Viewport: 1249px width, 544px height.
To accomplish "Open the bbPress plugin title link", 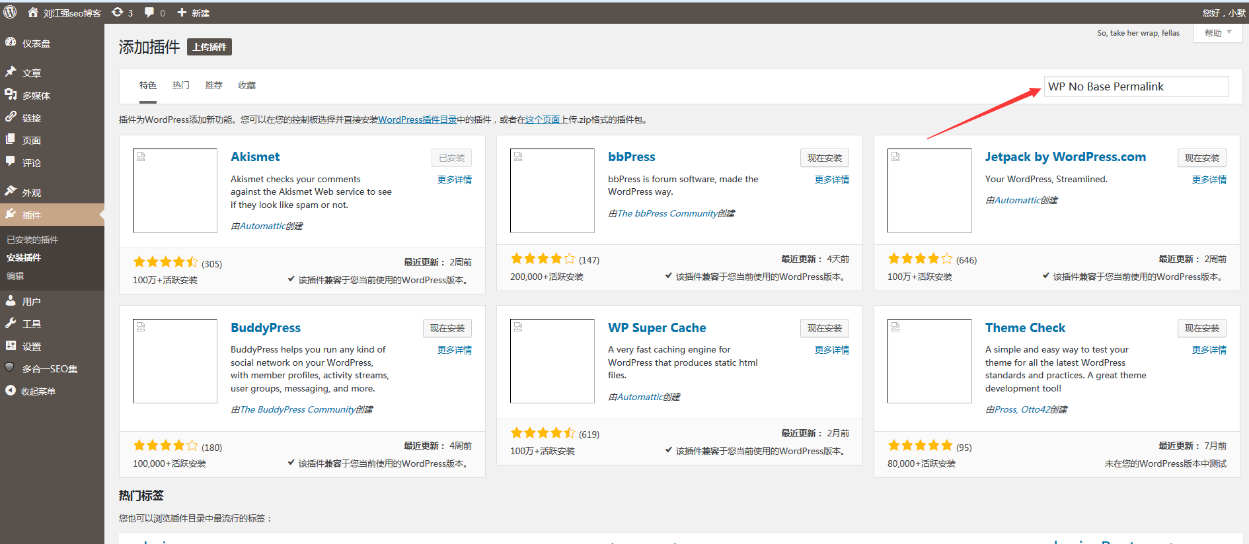I will click(x=632, y=157).
